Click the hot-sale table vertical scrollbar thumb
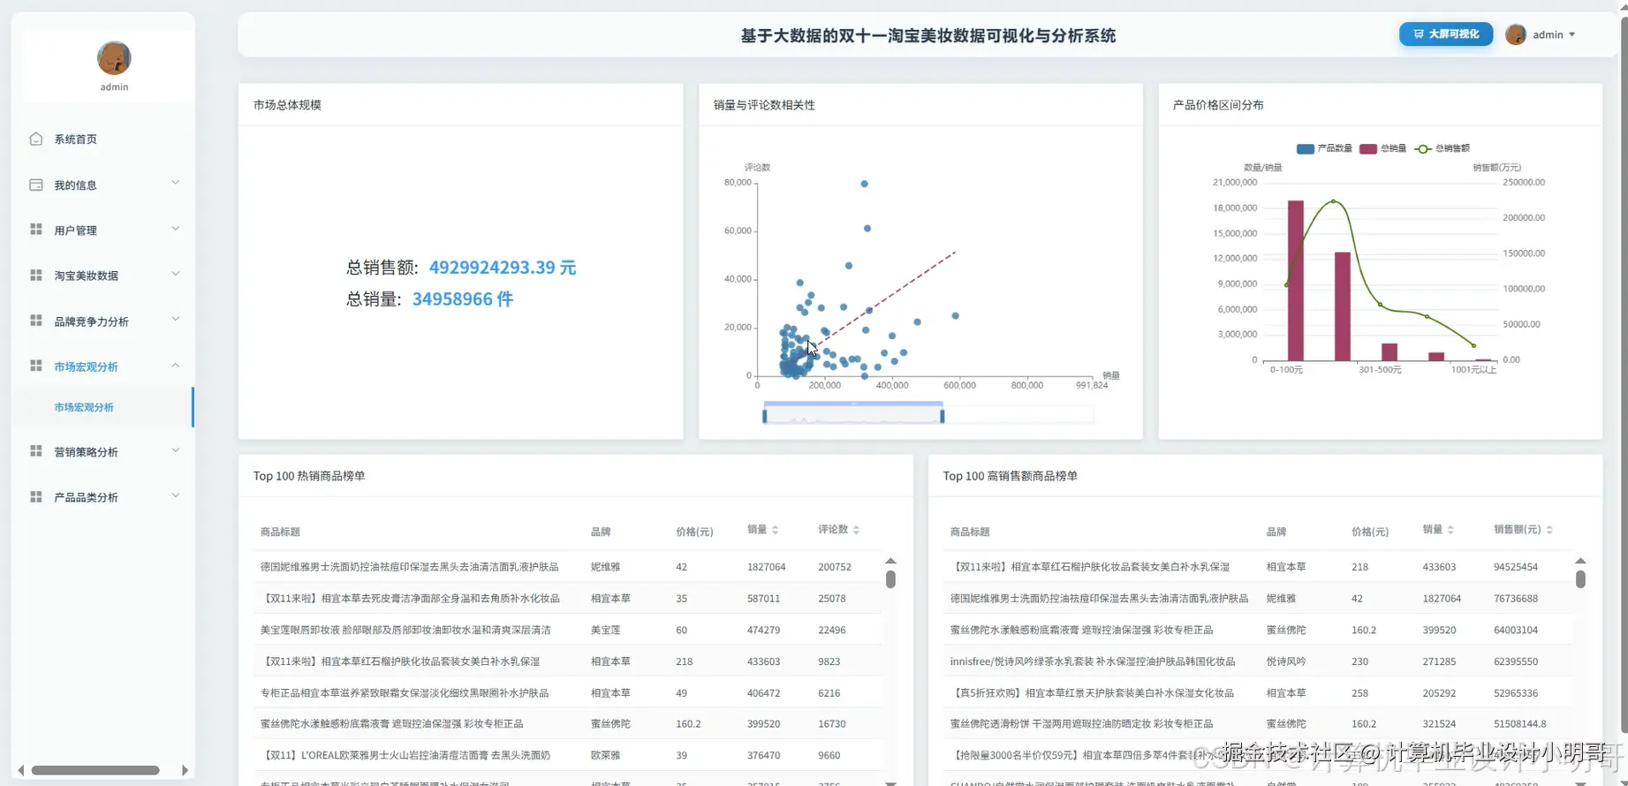Image resolution: width=1628 pixels, height=786 pixels. click(x=890, y=579)
